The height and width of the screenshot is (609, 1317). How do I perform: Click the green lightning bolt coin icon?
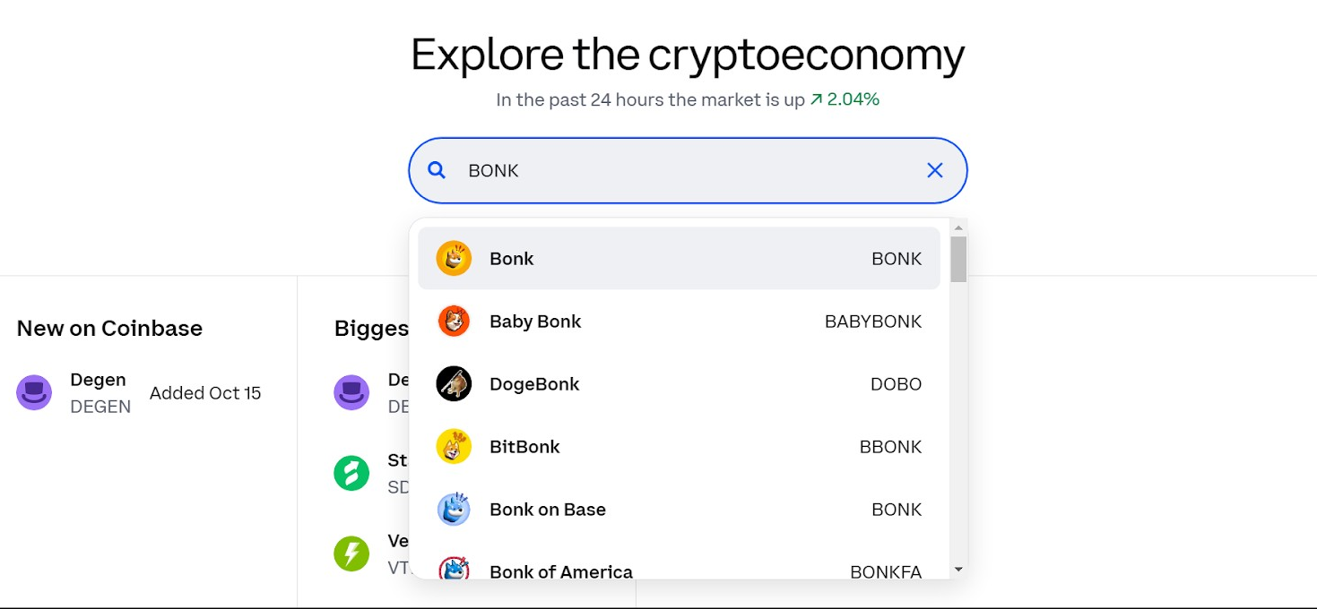click(x=351, y=553)
